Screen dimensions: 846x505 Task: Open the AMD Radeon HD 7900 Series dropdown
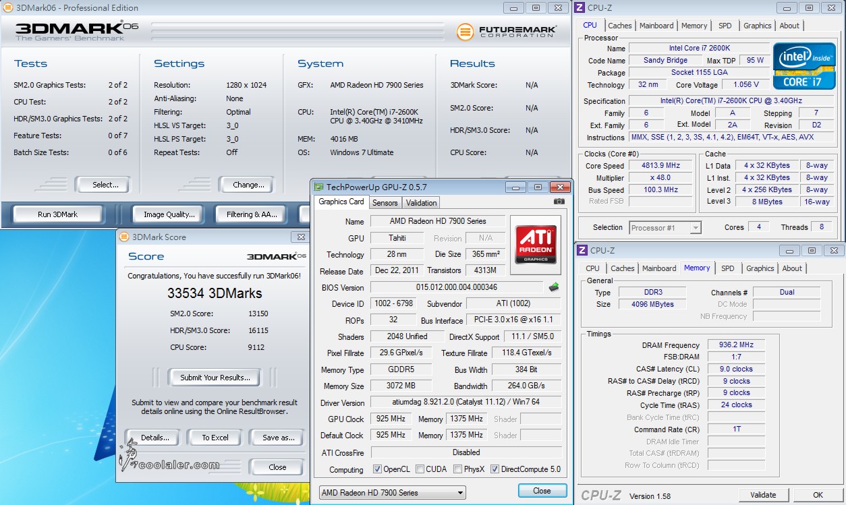[393, 493]
